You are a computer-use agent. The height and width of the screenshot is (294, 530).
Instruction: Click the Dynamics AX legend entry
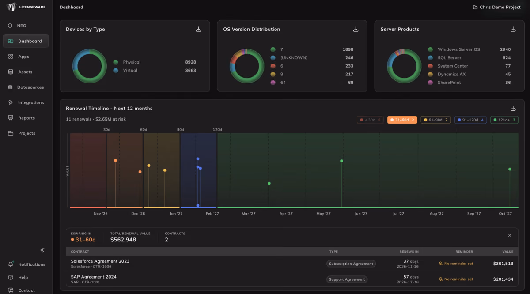tap(469, 74)
